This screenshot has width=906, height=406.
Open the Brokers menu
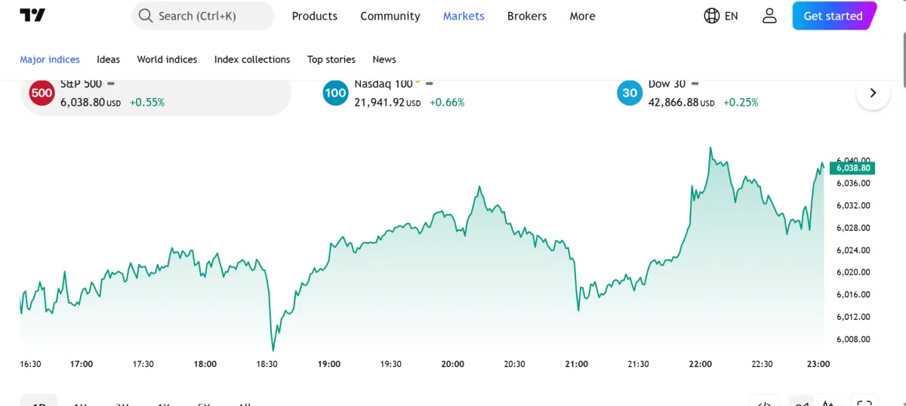pos(527,16)
